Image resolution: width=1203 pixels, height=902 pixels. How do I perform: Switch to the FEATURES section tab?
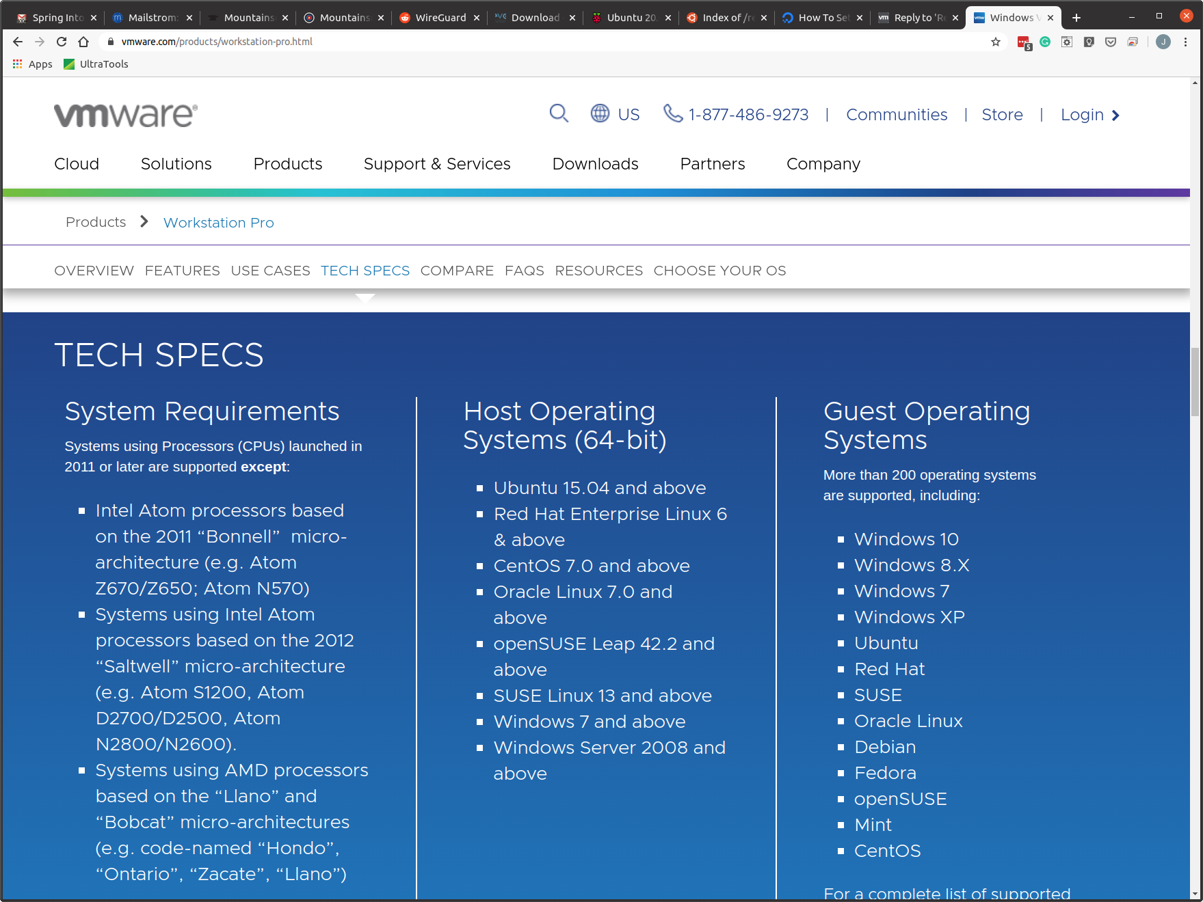(183, 271)
